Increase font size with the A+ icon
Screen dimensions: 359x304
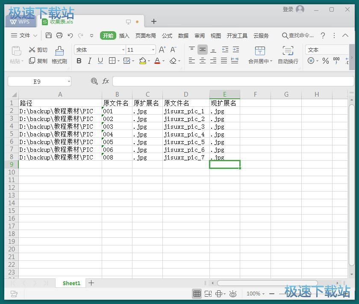tap(162, 50)
